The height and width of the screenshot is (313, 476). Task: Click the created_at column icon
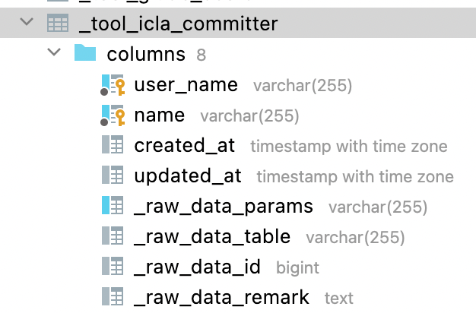(113, 145)
